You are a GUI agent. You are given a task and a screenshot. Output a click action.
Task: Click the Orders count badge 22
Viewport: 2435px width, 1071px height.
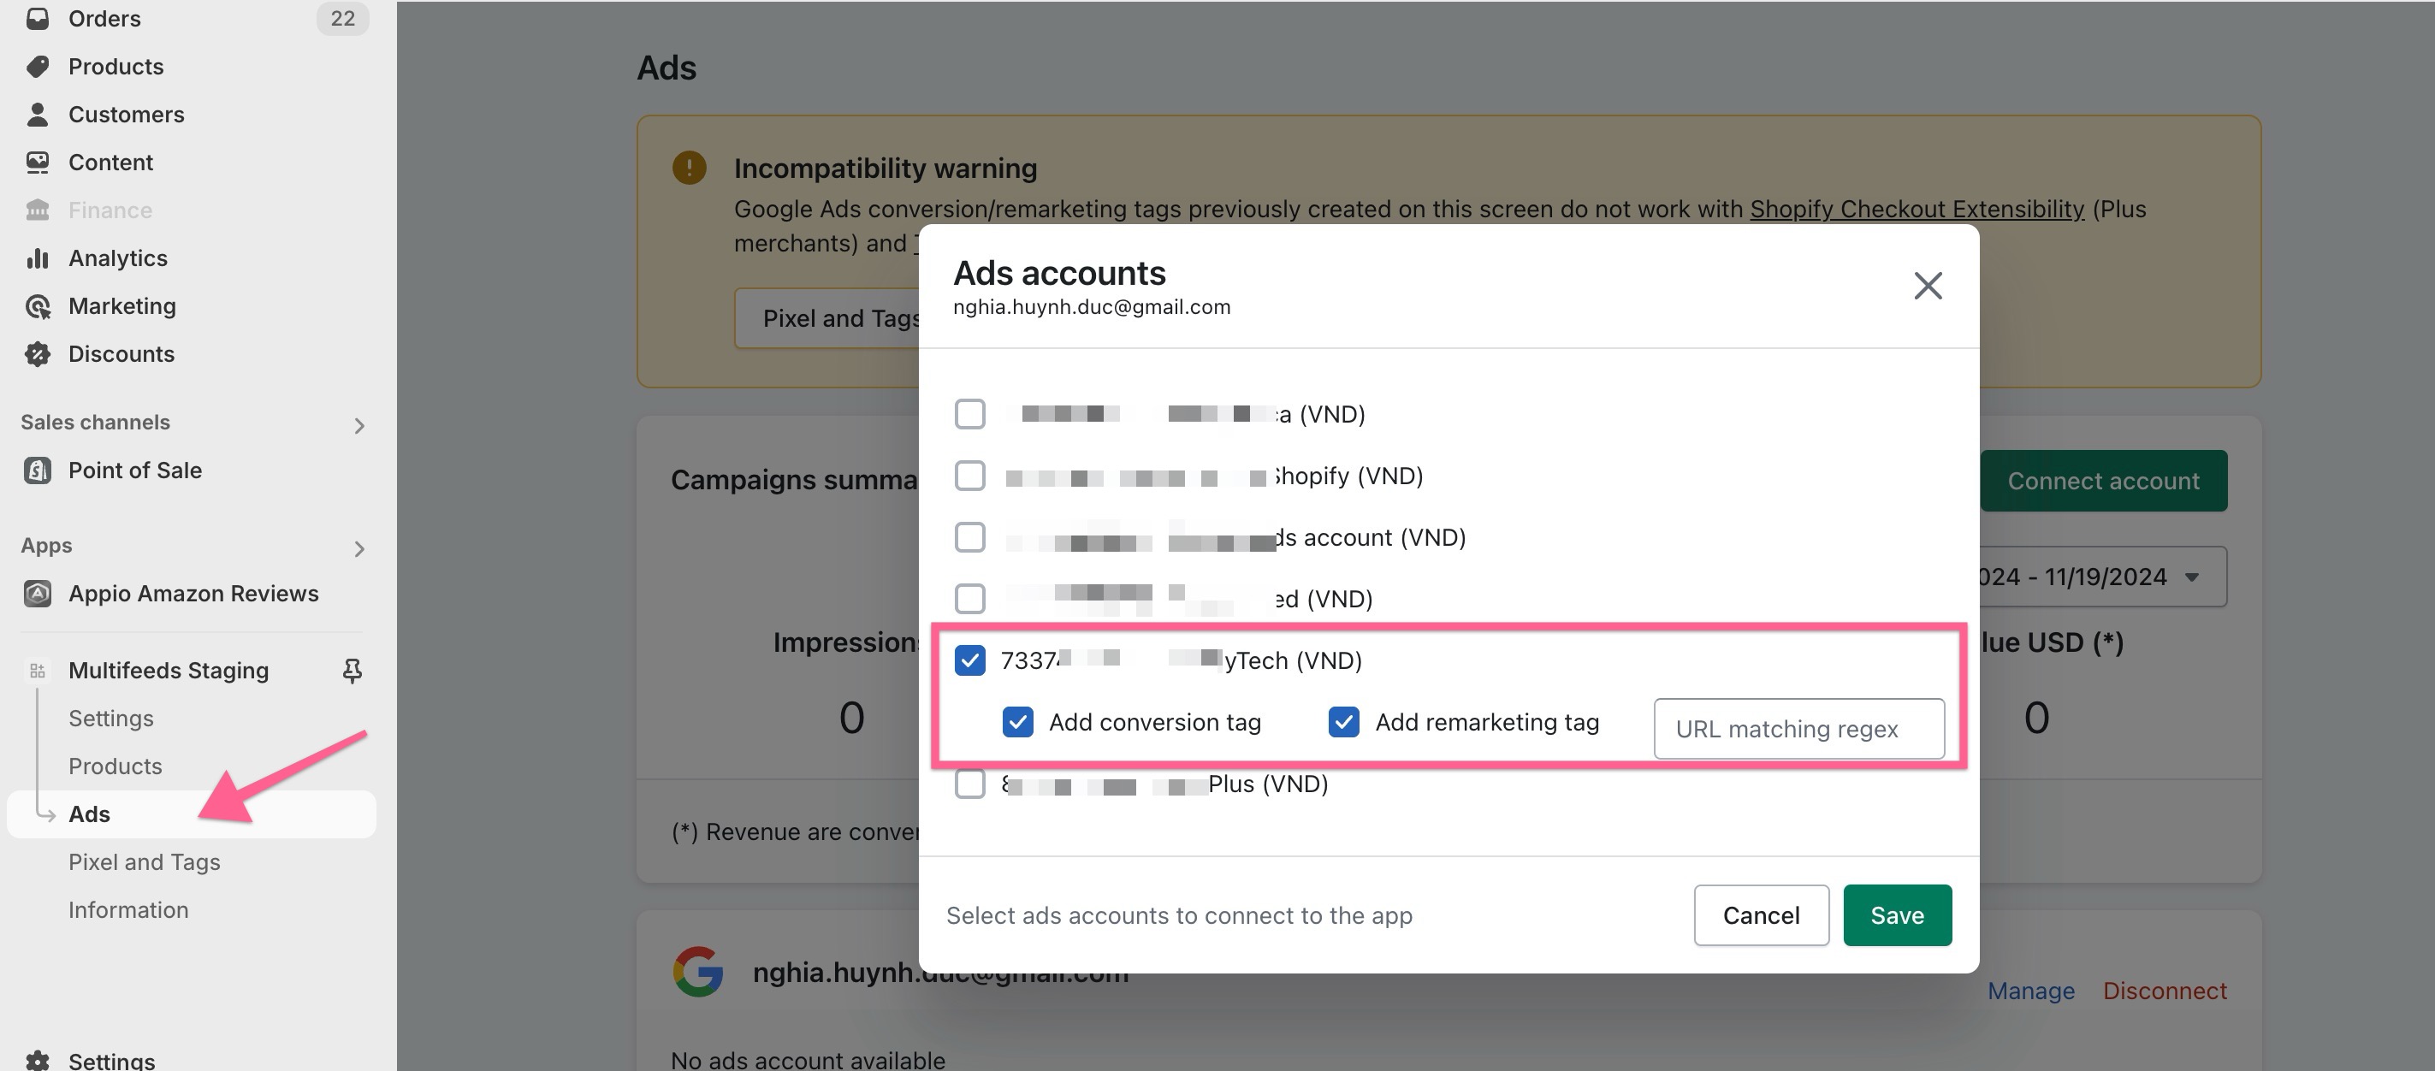[342, 18]
